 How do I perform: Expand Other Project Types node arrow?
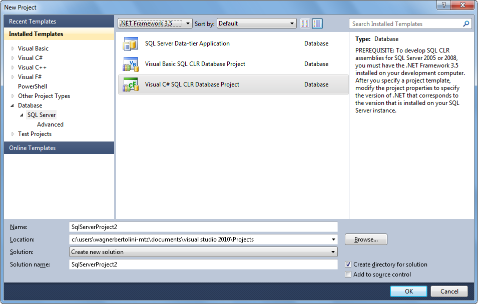click(13, 96)
